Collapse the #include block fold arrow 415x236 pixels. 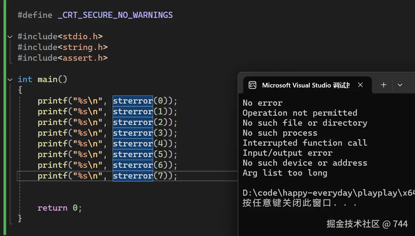click(x=10, y=37)
